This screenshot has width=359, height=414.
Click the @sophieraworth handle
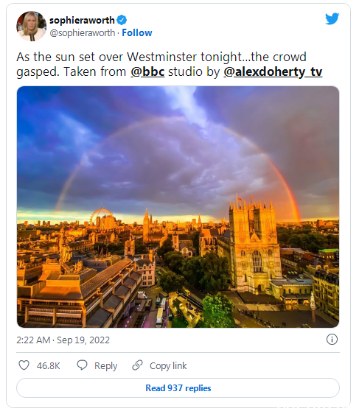coord(83,32)
